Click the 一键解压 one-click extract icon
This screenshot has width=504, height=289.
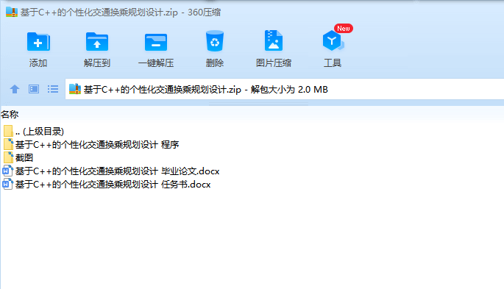click(x=156, y=42)
